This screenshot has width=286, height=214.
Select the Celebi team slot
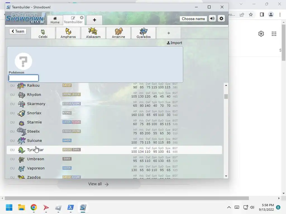pos(43,33)
